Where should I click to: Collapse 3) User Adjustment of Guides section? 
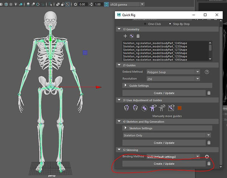[x=119, y=100]
